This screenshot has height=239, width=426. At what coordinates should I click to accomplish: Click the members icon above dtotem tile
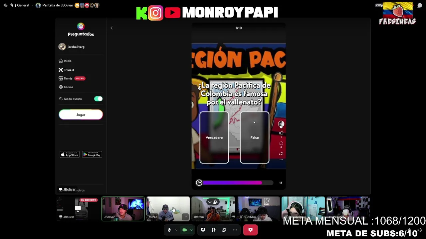tap(215, 202)
